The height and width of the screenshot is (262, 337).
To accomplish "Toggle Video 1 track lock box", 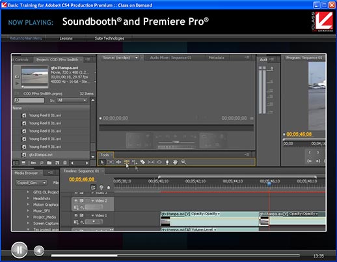I will [87, 216].
